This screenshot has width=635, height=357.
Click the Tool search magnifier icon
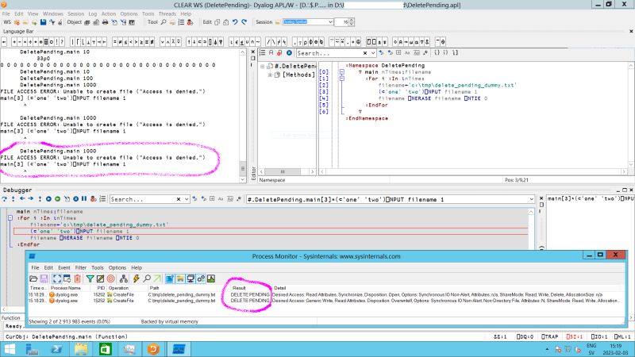164,22
